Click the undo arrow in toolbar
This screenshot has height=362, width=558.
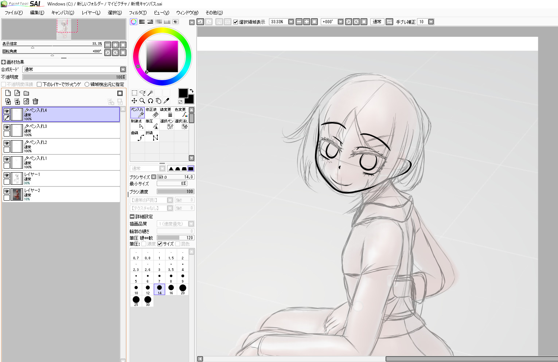pyautogui.click(x=200, y=22)
